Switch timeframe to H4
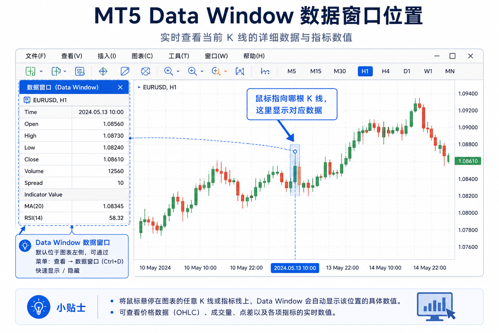Viewport: 499px width, 333px height. (386, 71)
